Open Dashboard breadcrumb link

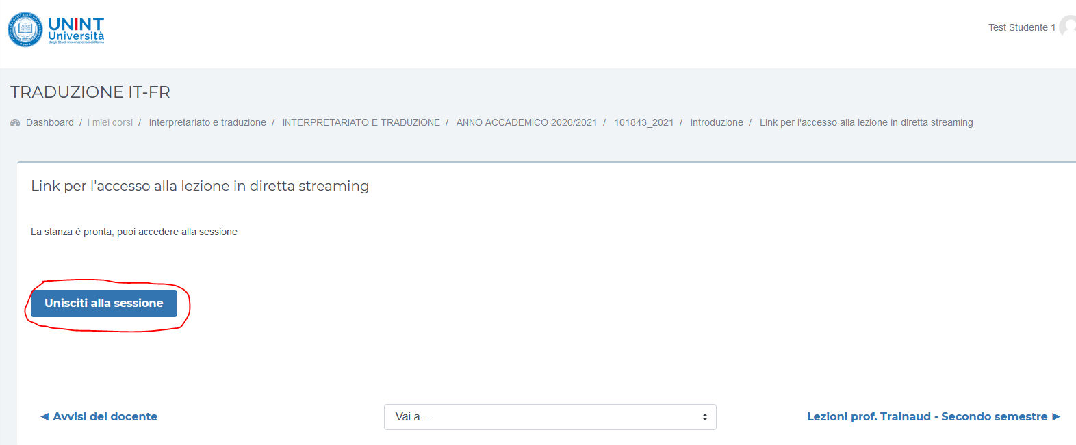pyautogui.click(x=50, y=122)
